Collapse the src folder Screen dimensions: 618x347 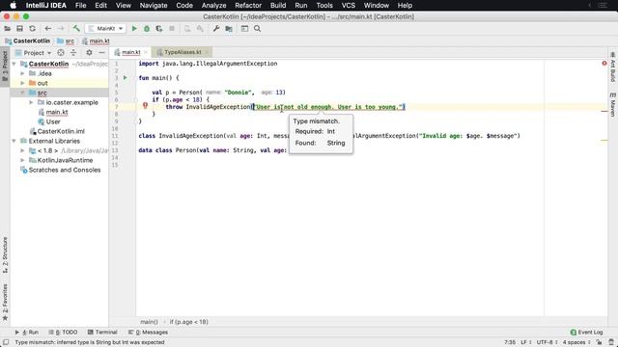pos(22,93)
